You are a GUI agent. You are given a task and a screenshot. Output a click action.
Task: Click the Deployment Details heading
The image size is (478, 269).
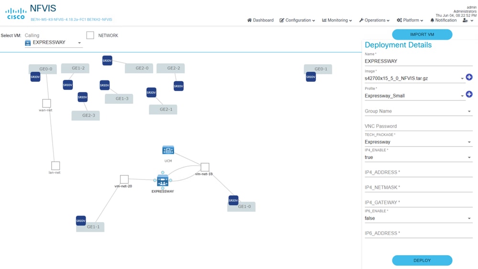click(398, 45)
